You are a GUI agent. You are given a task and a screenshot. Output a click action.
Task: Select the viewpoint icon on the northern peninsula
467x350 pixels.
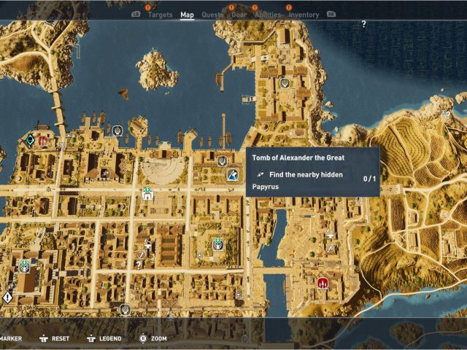pos(285,83)
